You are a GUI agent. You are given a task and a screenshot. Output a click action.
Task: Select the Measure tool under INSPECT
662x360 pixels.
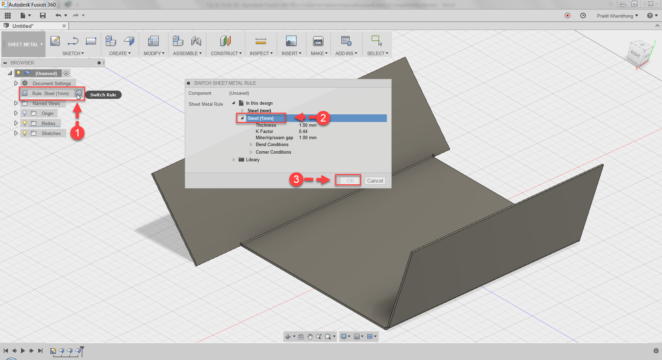click(261, 41)
